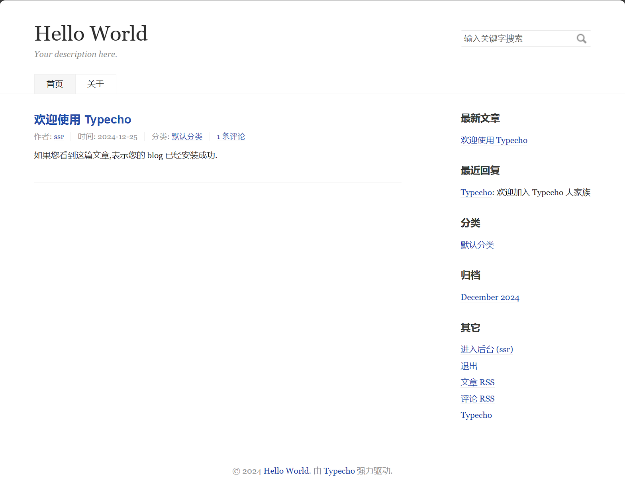Open the 文章 RSS feed

[x=477, y=382]
